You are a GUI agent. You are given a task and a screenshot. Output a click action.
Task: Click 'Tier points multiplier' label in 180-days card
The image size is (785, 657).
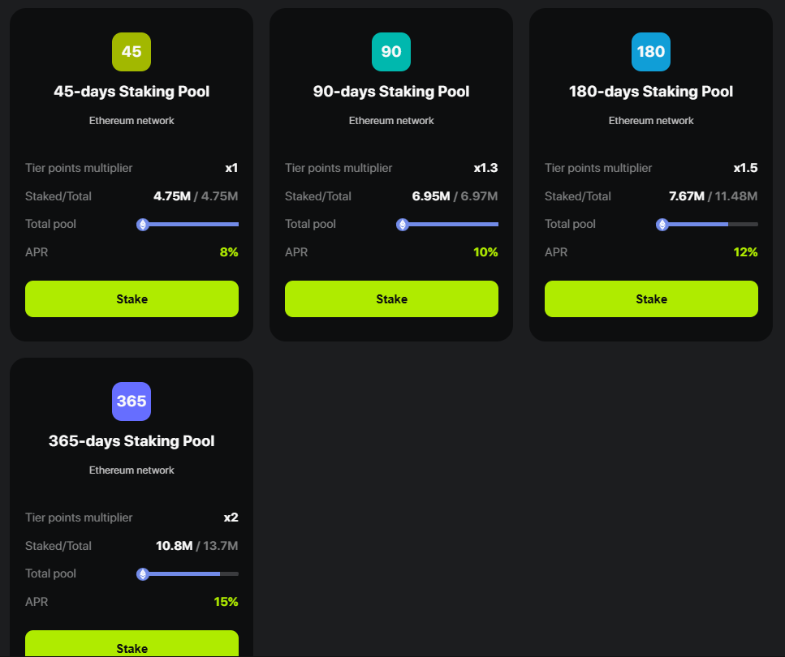click(598, 168)
